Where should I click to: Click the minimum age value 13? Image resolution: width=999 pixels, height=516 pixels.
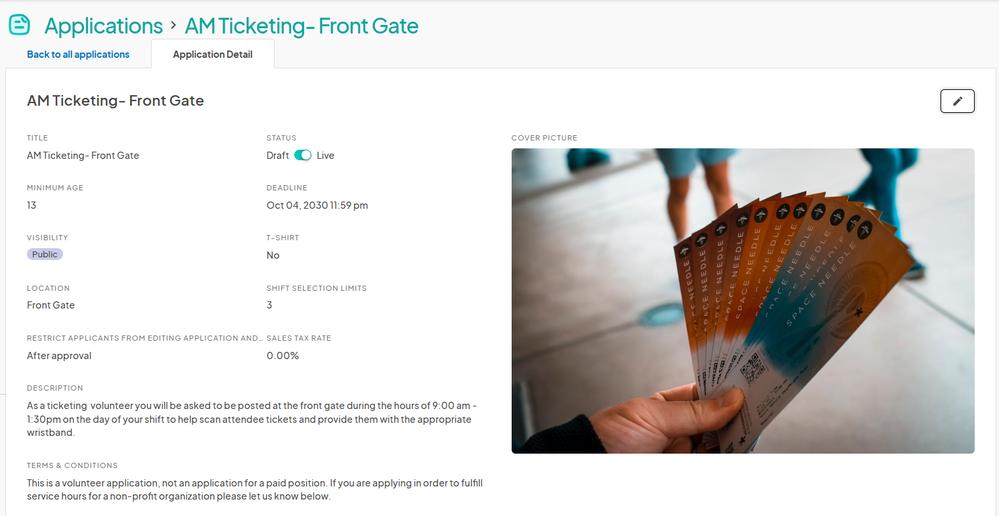coord(32,205)
